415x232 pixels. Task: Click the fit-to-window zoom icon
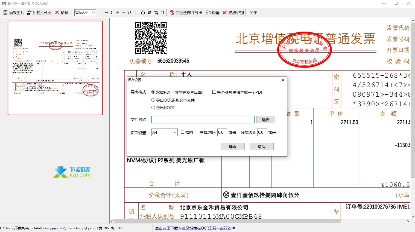101,13
